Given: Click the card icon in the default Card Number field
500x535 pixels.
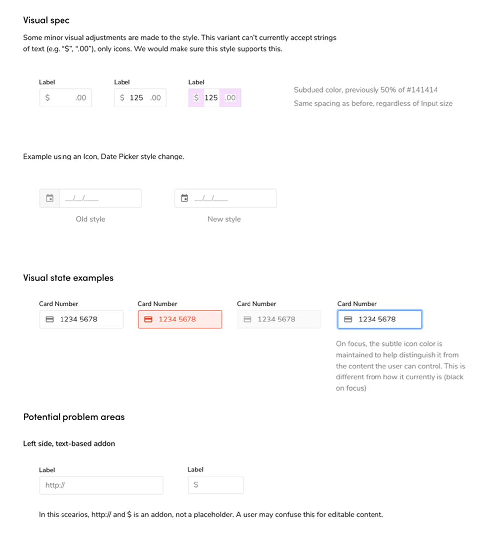Looking at the screenshot, I should (x=50, y=320).
